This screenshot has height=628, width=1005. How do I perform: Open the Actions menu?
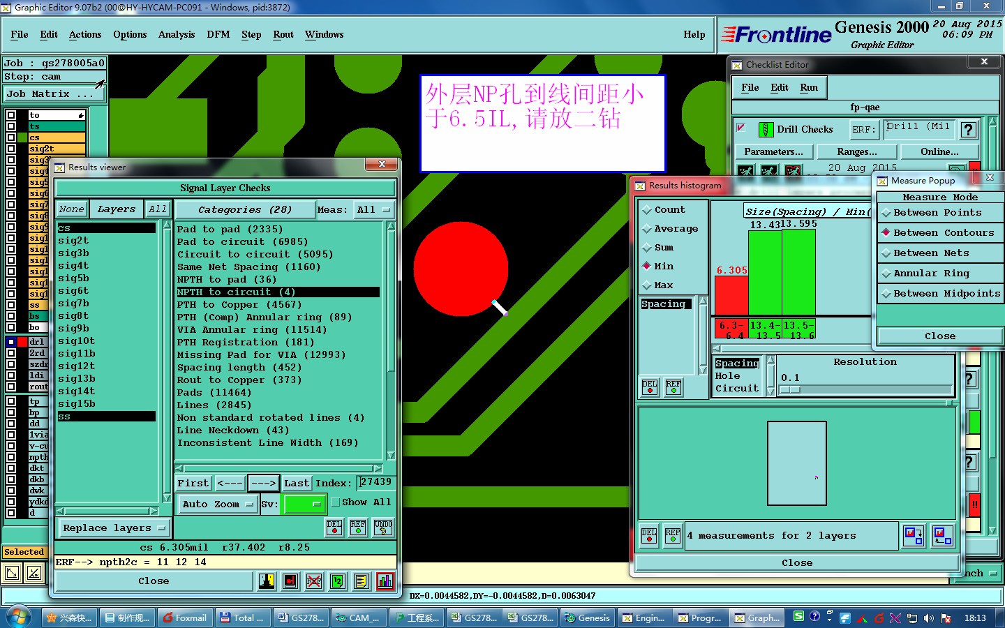[85, 34]
